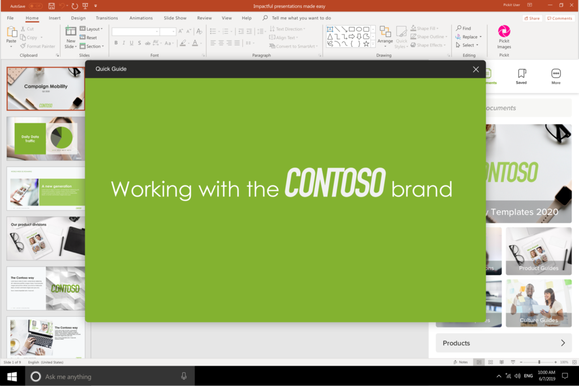Open the Windows Start menu

[12, 376]
